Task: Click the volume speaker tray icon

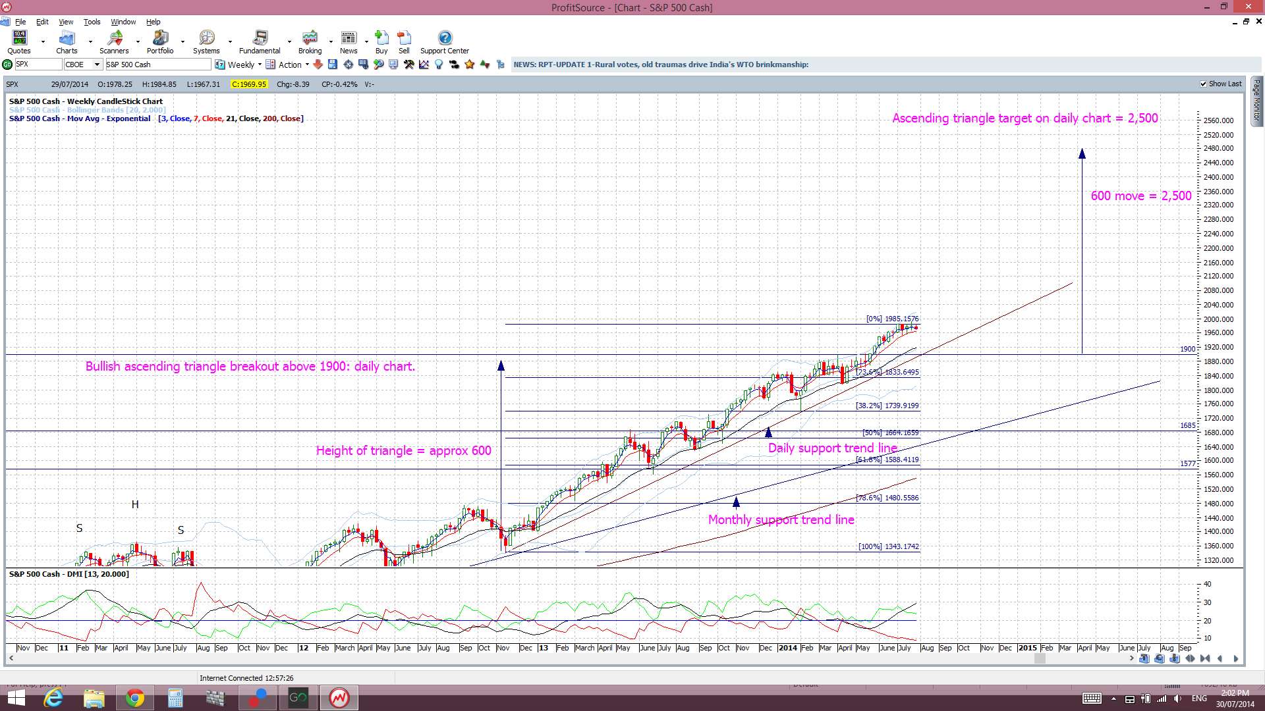Action: pyautogui.click(x=1177, y=698)
